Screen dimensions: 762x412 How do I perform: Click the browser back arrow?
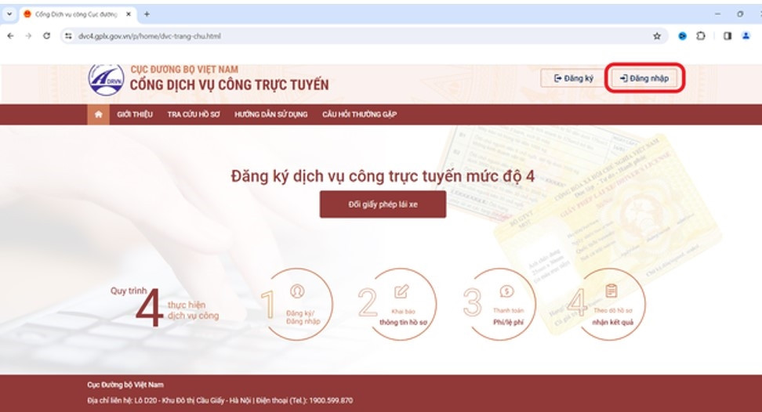[x=10, y=36]
